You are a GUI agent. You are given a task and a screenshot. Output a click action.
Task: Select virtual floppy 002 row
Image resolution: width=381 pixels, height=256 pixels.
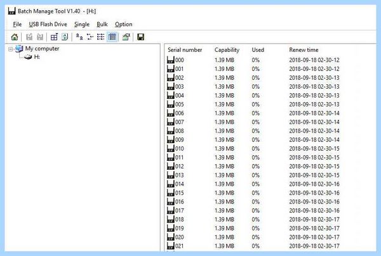pos(253,78)
